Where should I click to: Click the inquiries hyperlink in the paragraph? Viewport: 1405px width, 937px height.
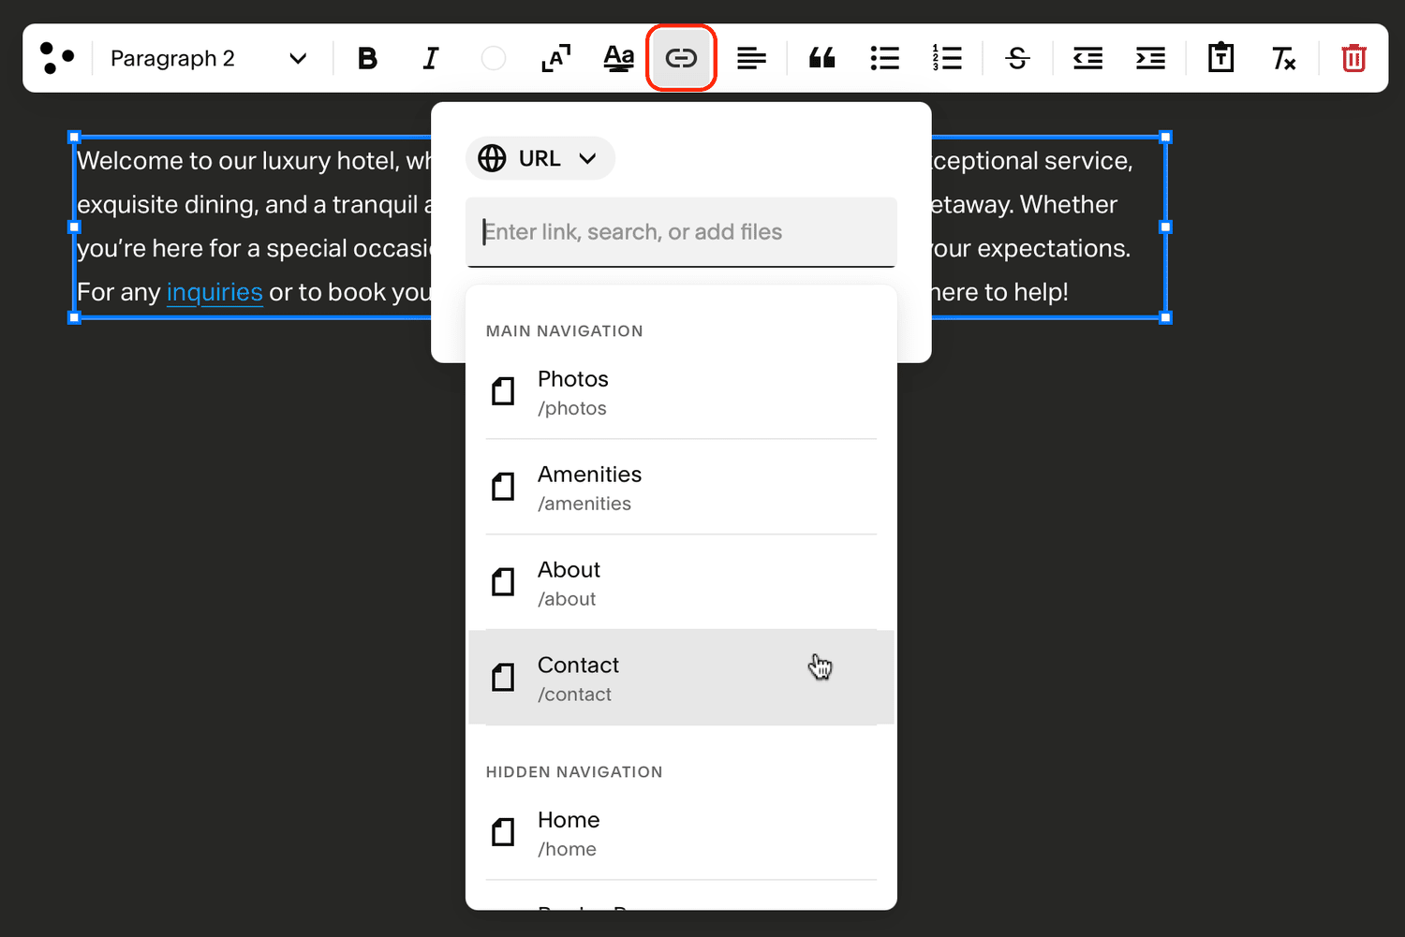(x=214, y=292)
